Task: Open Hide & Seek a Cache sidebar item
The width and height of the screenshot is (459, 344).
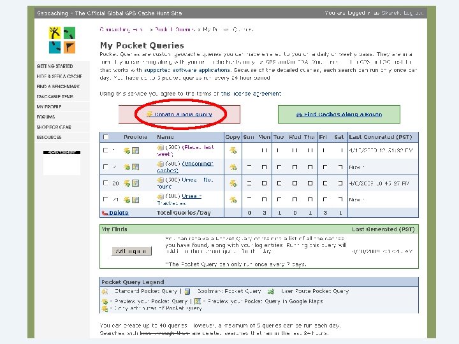Action: [59, 76]
